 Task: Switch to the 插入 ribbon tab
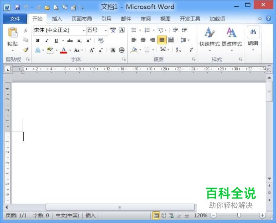tap(57, 19)
